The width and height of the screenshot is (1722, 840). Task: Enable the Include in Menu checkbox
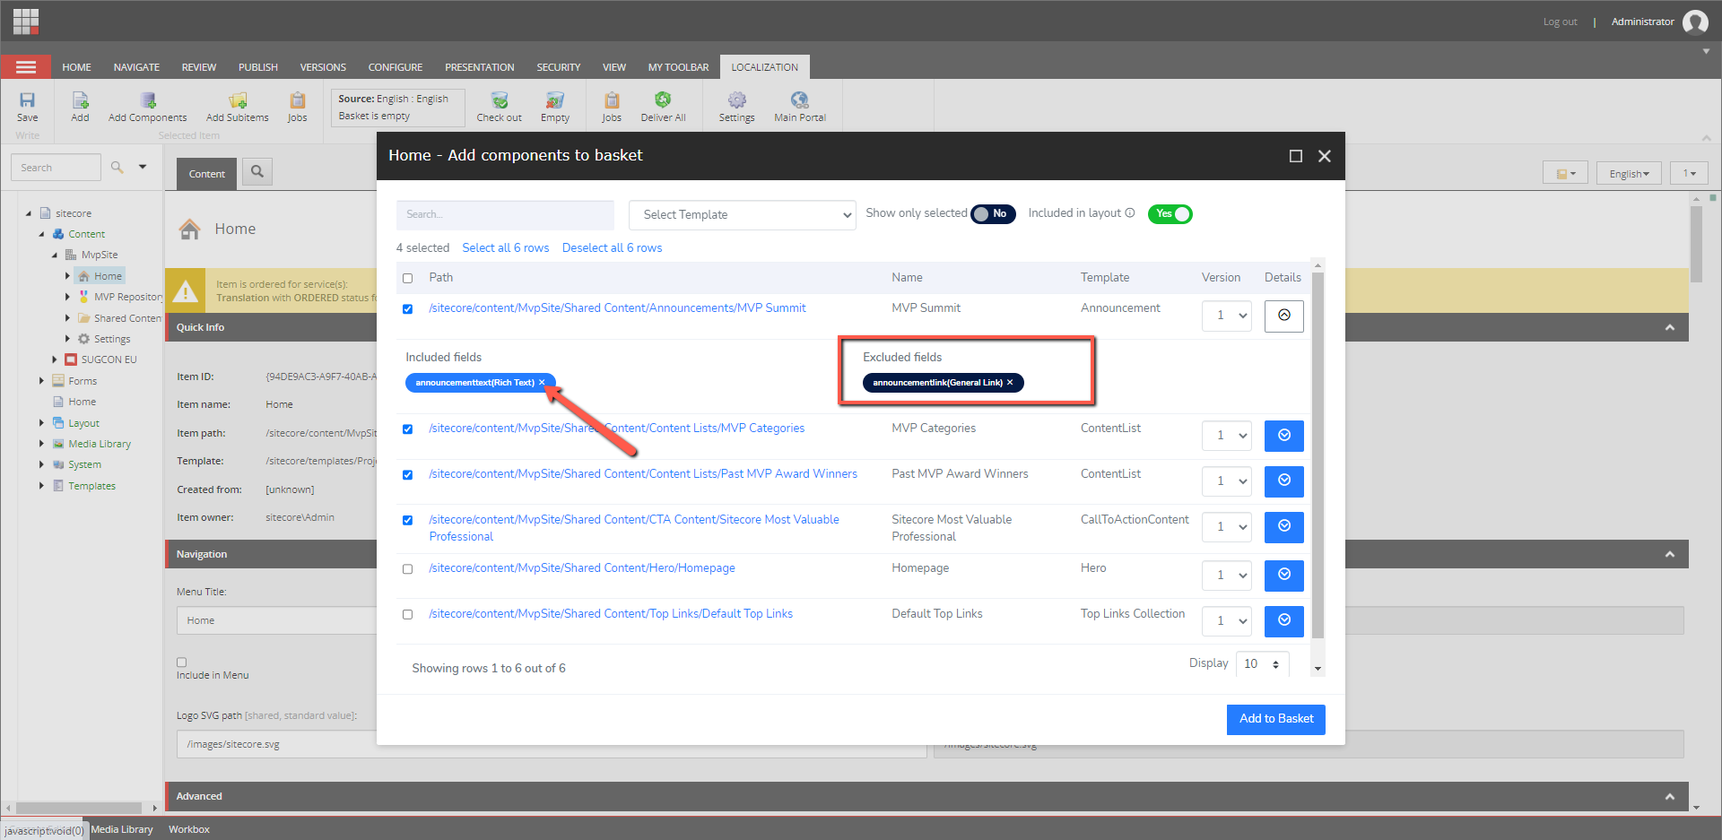click(181, 662)
